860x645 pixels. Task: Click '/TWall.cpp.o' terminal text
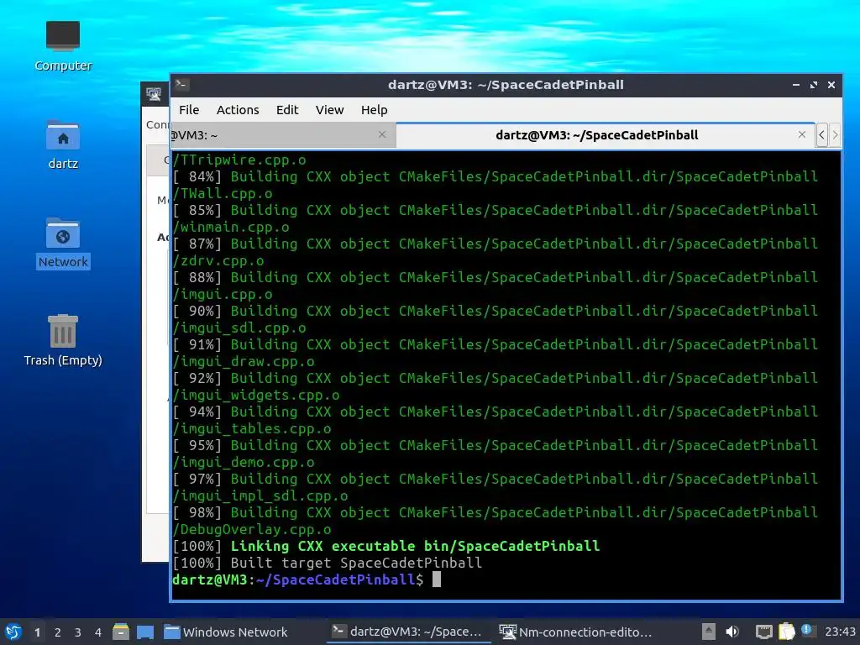click(222, 194)
